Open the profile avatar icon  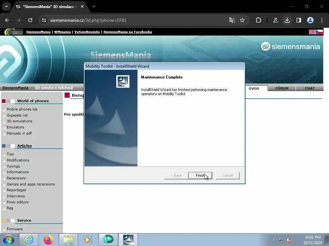pos(310,20)
